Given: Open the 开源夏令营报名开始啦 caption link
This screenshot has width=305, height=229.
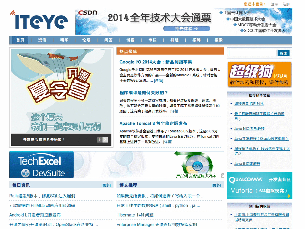Looking at the screenshot, I should pyautogui.click(x=44, y=140).
